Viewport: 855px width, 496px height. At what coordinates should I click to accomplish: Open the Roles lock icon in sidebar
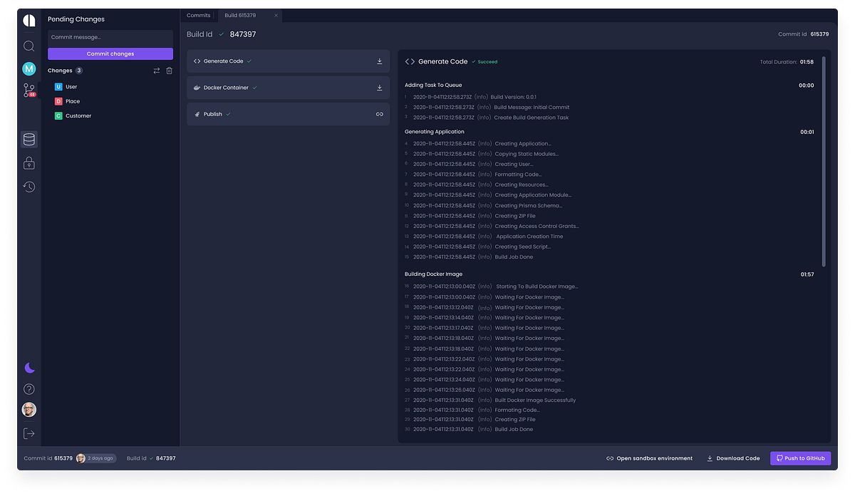pos(28,162)
